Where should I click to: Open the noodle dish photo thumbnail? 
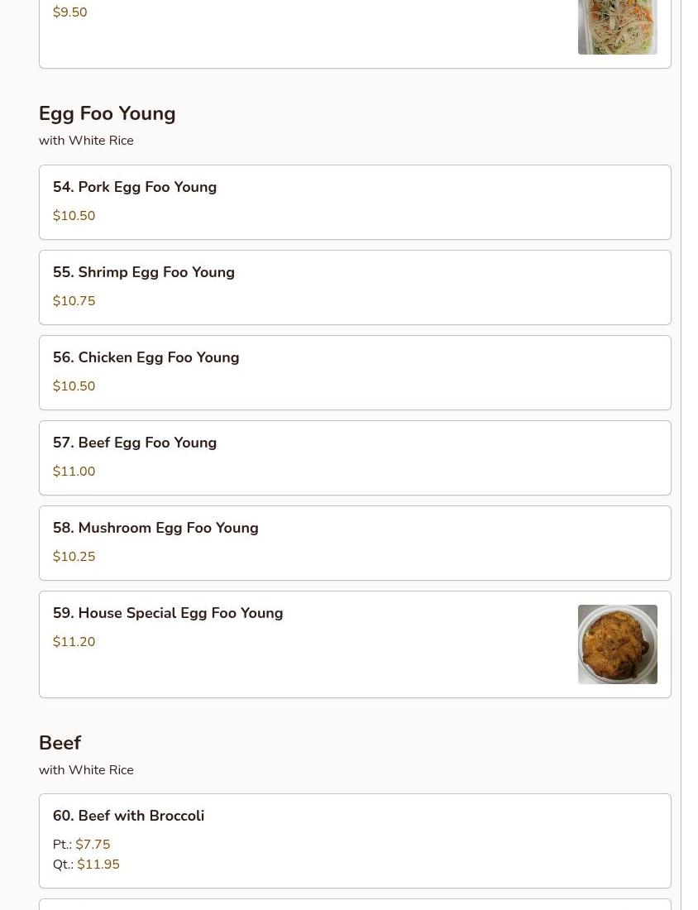click(x=617, y=26)
